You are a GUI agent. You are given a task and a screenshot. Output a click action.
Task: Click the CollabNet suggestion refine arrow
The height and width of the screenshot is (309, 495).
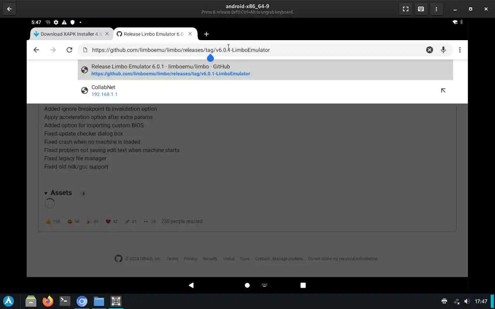click(x=443, y=90)
